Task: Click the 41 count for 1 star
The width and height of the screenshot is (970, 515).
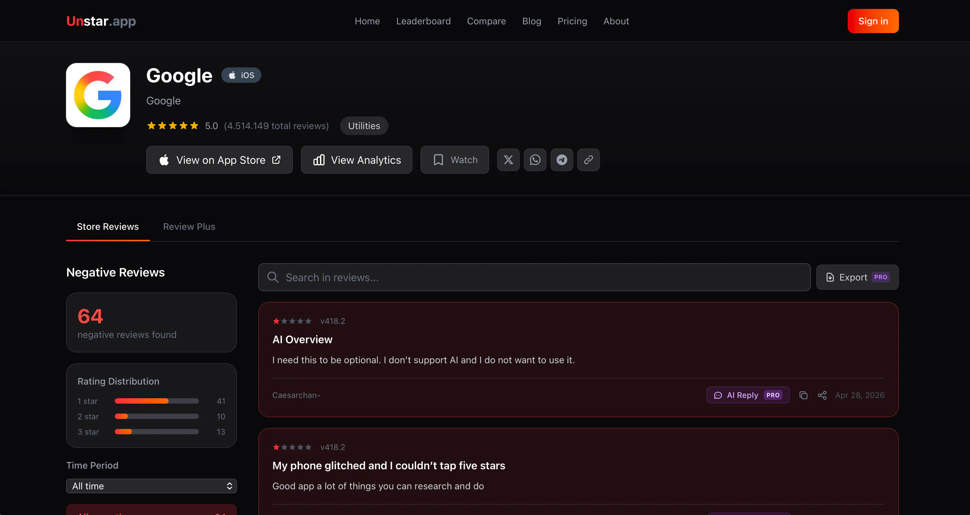Action: (x=221, y=401)
